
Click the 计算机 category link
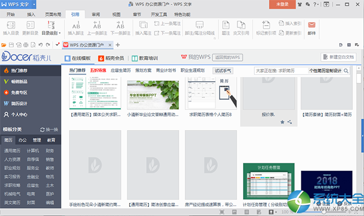coord(32,151)
